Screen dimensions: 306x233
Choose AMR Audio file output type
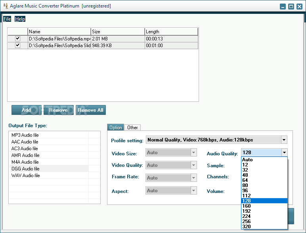coord(49,155)
